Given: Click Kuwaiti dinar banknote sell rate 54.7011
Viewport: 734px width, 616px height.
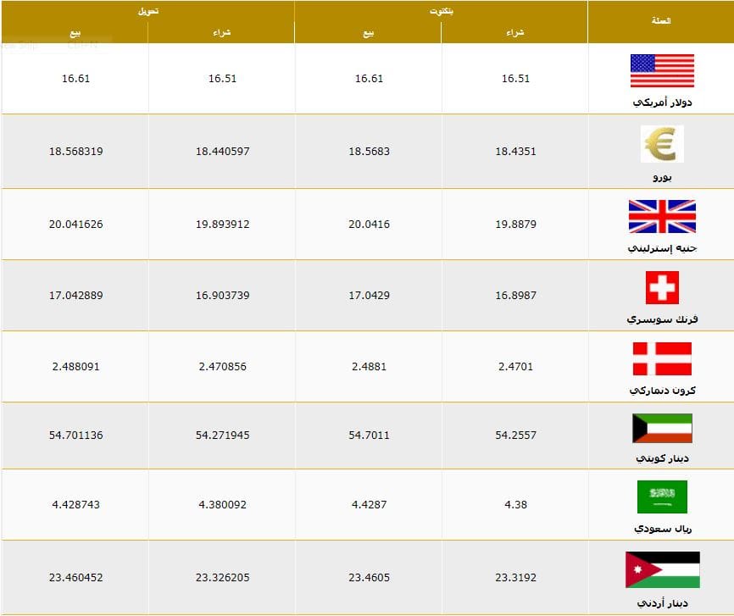Looking at the screenshot, I should pos(369,436).
